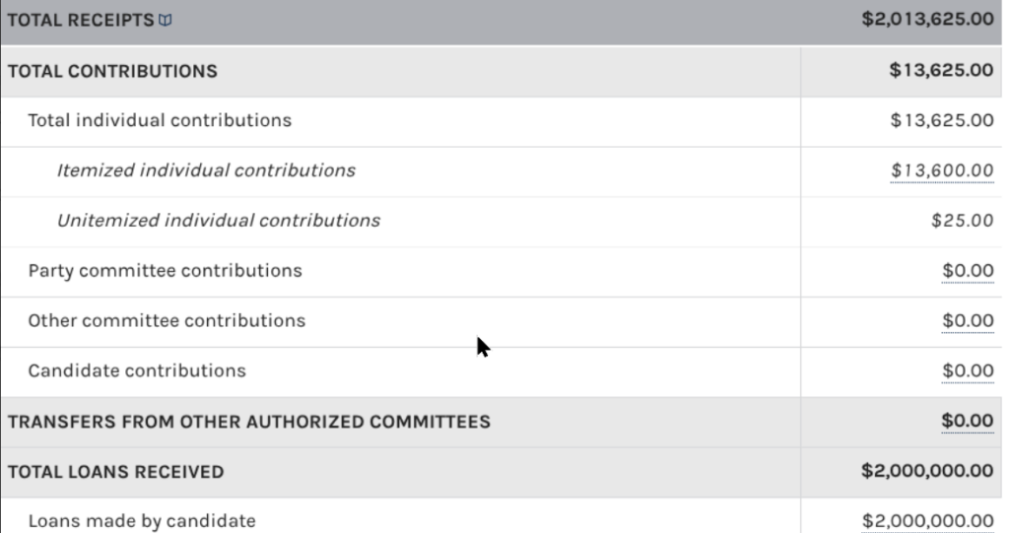The image size is (1009, 533).
Task: Select the Candidate contributions $0.00 link
Action: [968, 370]
